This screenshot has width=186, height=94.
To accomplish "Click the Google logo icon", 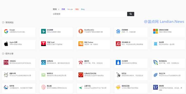I will tap(6, 31).
